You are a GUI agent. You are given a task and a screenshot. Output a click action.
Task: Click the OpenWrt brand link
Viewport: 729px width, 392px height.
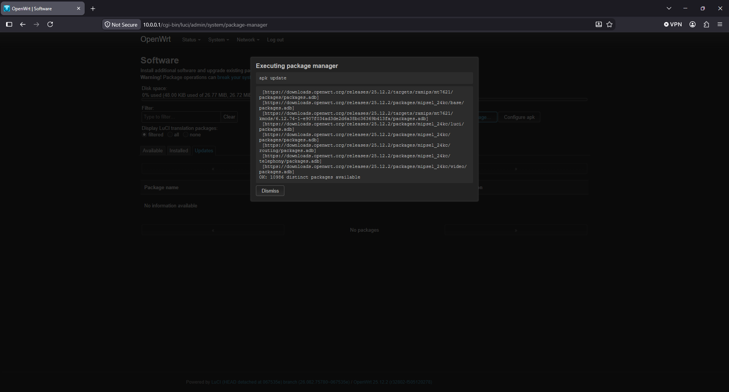156,39
